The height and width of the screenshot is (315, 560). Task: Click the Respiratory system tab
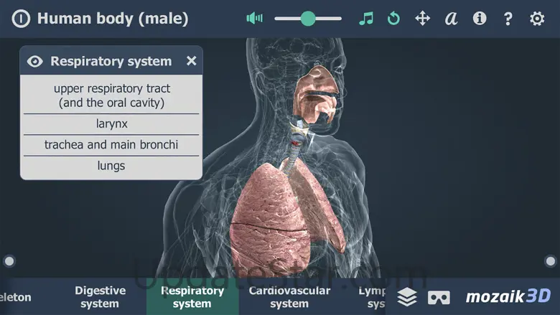pyautogui.click(x=192, y=297)
